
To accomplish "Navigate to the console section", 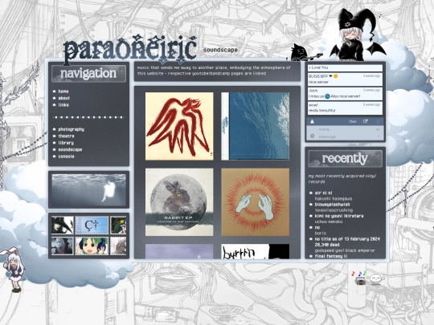I will 66,156.
